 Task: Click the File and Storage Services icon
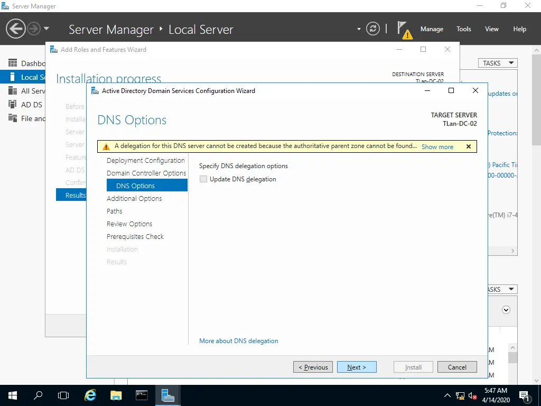(13, 118)
